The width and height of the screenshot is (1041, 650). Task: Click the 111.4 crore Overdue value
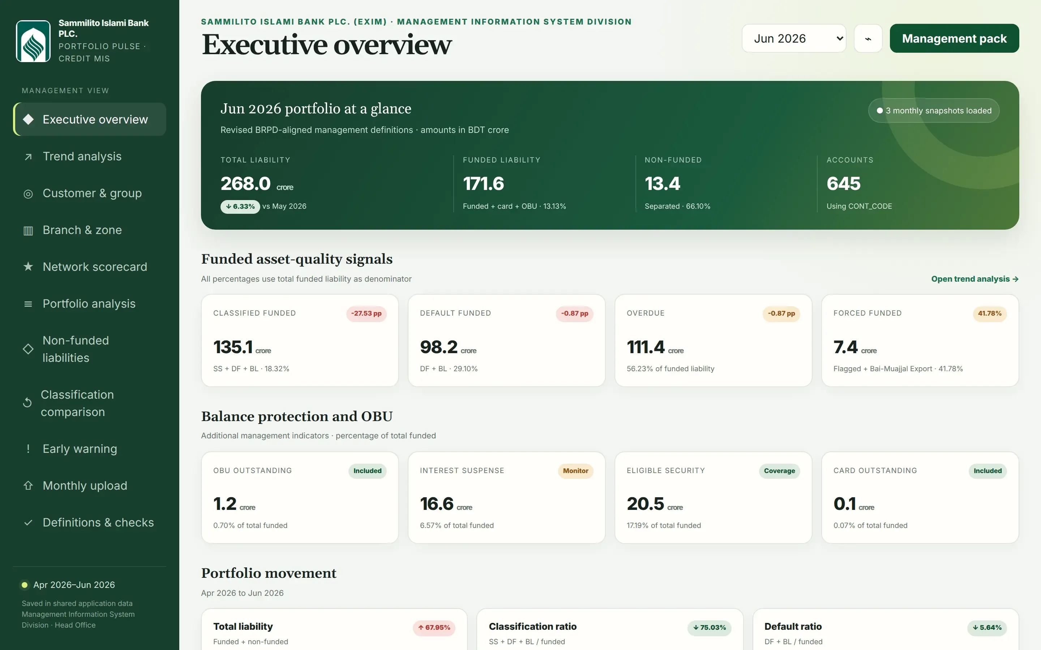(655, 347)
